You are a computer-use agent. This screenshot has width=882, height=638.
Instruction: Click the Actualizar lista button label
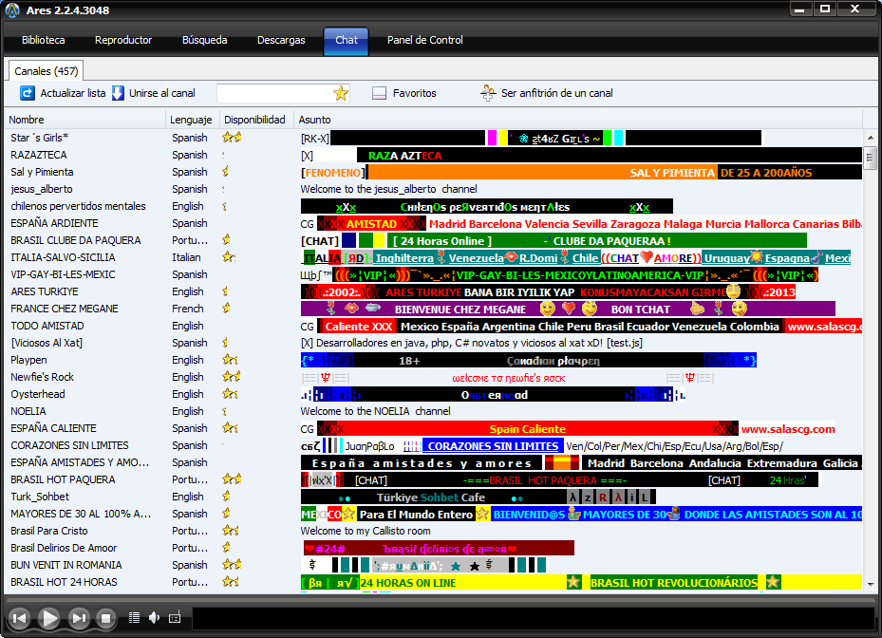72,93
